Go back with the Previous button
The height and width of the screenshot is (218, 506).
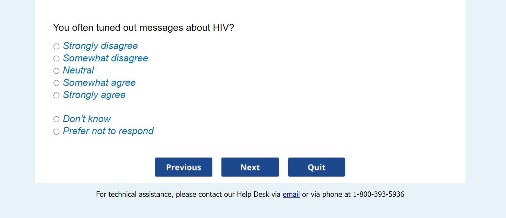(x=184, y=167)
